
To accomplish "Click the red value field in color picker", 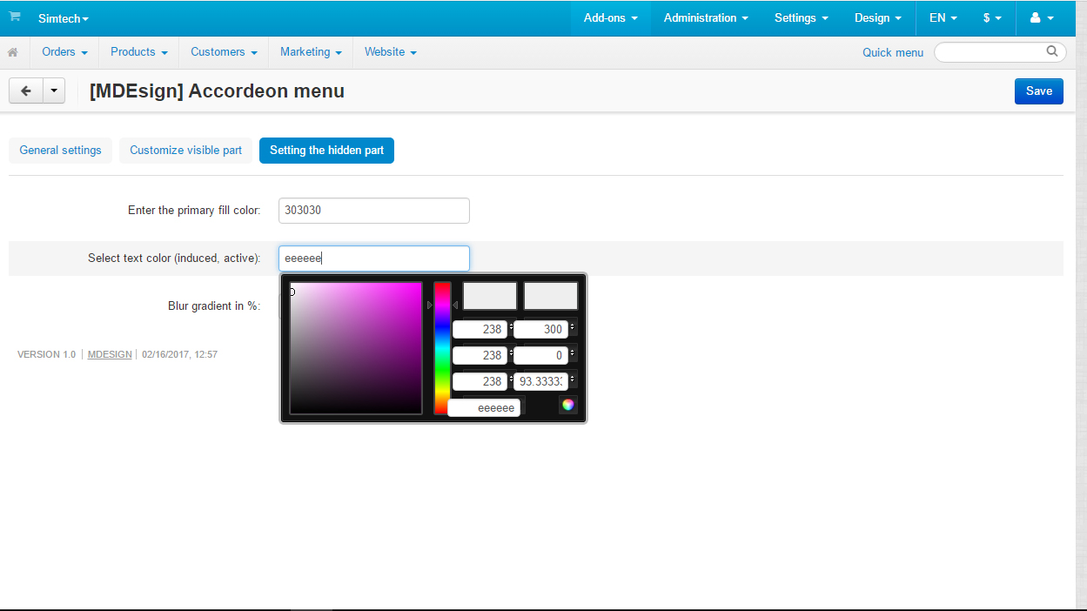I will 480,330.
